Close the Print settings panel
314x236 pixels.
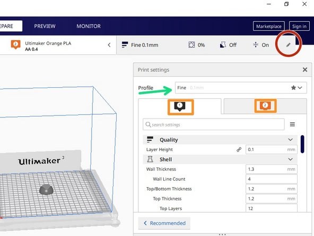pos(305,70)
